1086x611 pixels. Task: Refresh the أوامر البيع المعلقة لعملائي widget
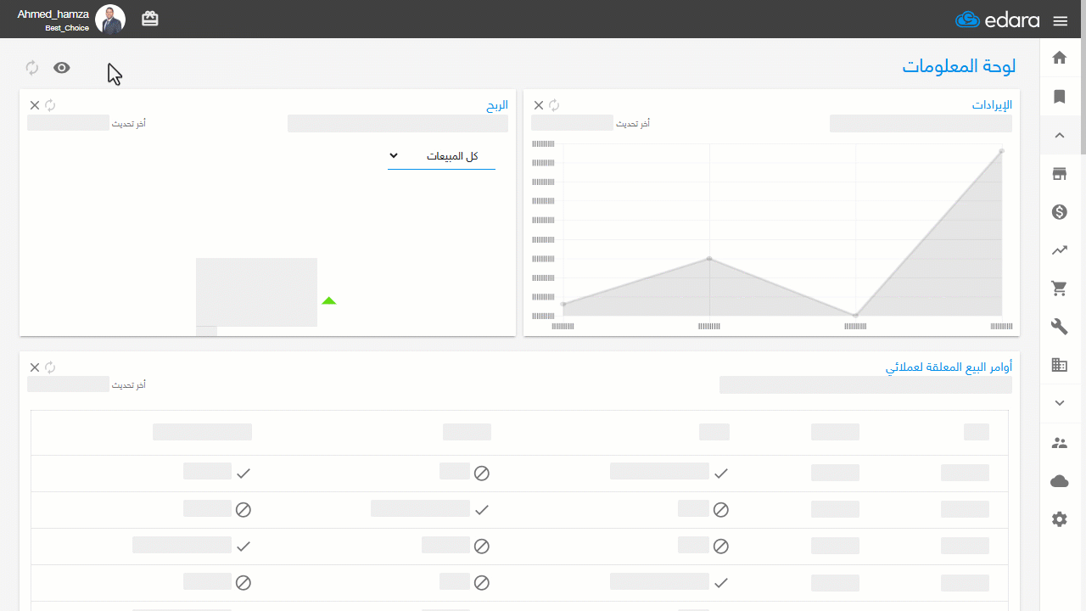[50, 367]
